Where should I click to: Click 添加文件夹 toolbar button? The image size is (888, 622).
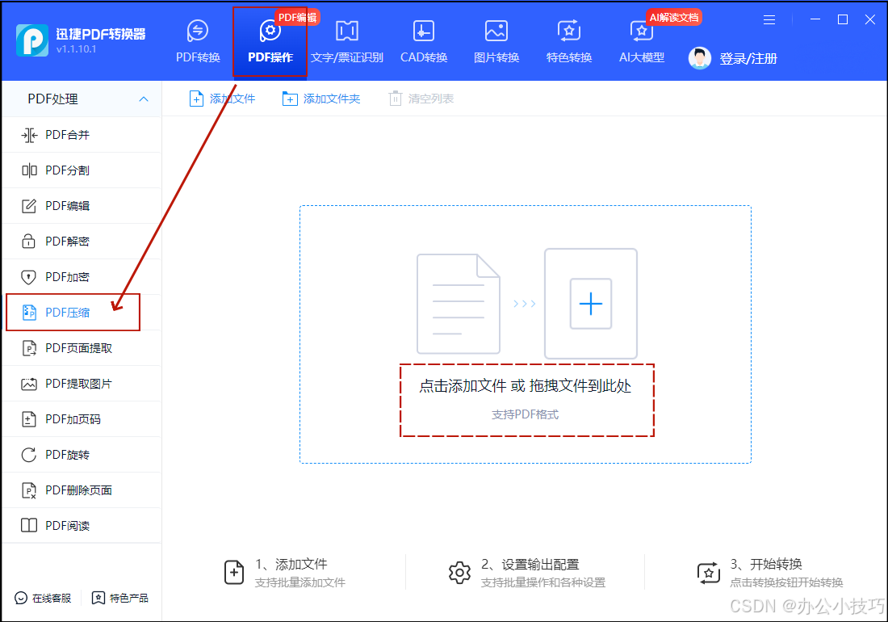[x=320, y=99]
